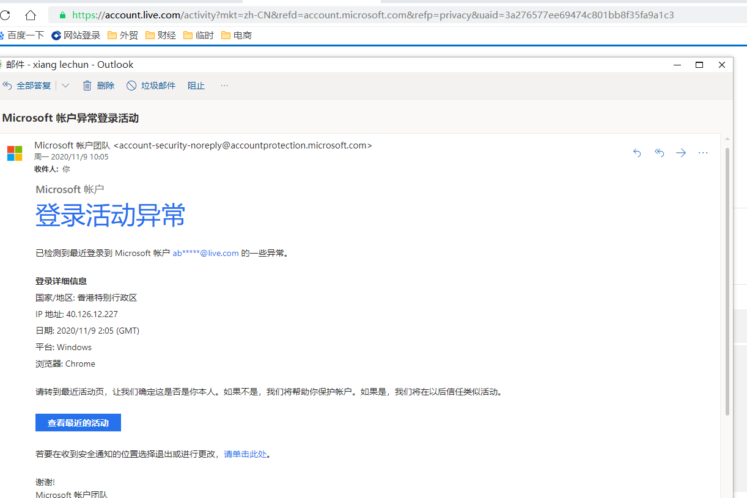The image size is (747, 498).
Task: Click the ab*****@live.com email link
Action: [x=205, y=253]
